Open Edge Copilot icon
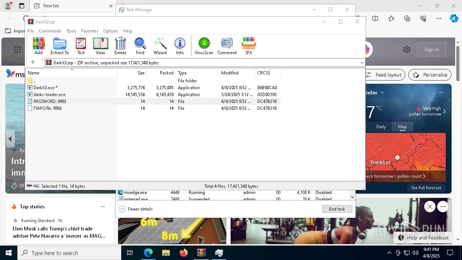 [454, 18]
